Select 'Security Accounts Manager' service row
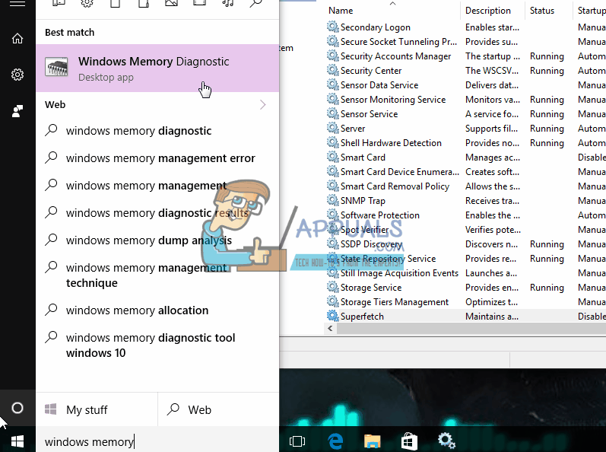This screenshot has height=452, width=606. pyautogui.click(x=465, y=56)
